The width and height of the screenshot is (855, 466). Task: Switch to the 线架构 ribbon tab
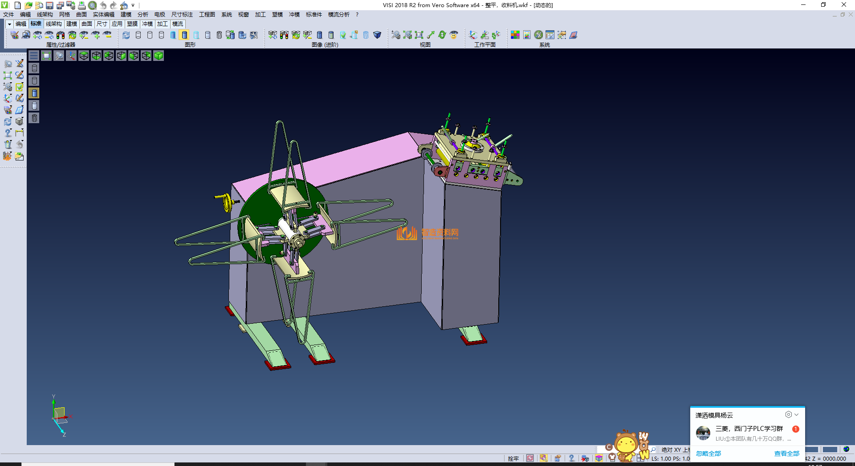point(53,24)
